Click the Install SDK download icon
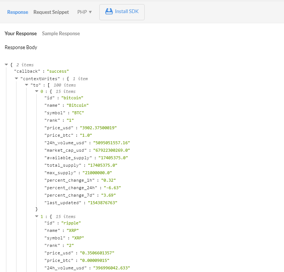Image resolution: width=284 pixels, height=272 pixels. tap(109, 11)
